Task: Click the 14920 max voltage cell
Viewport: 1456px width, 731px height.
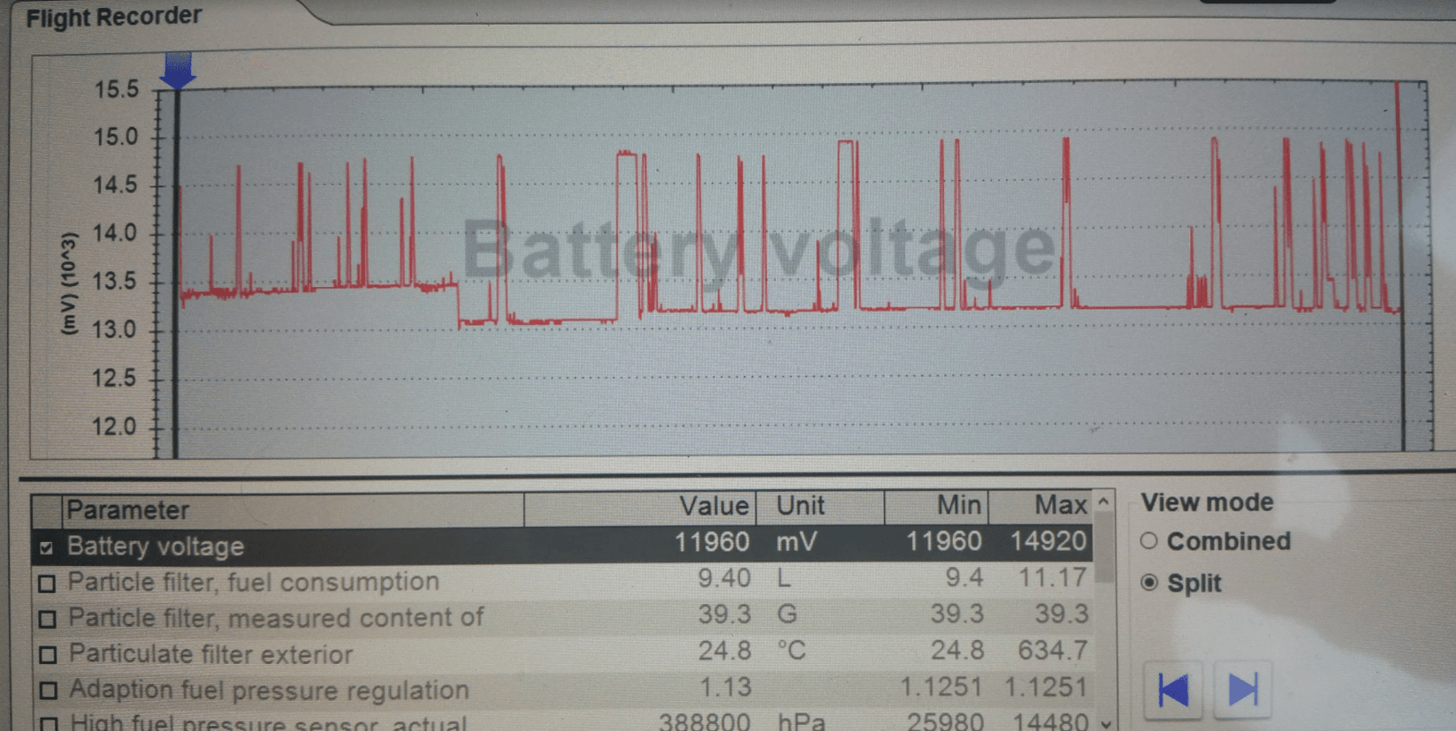Action: 1048,541
